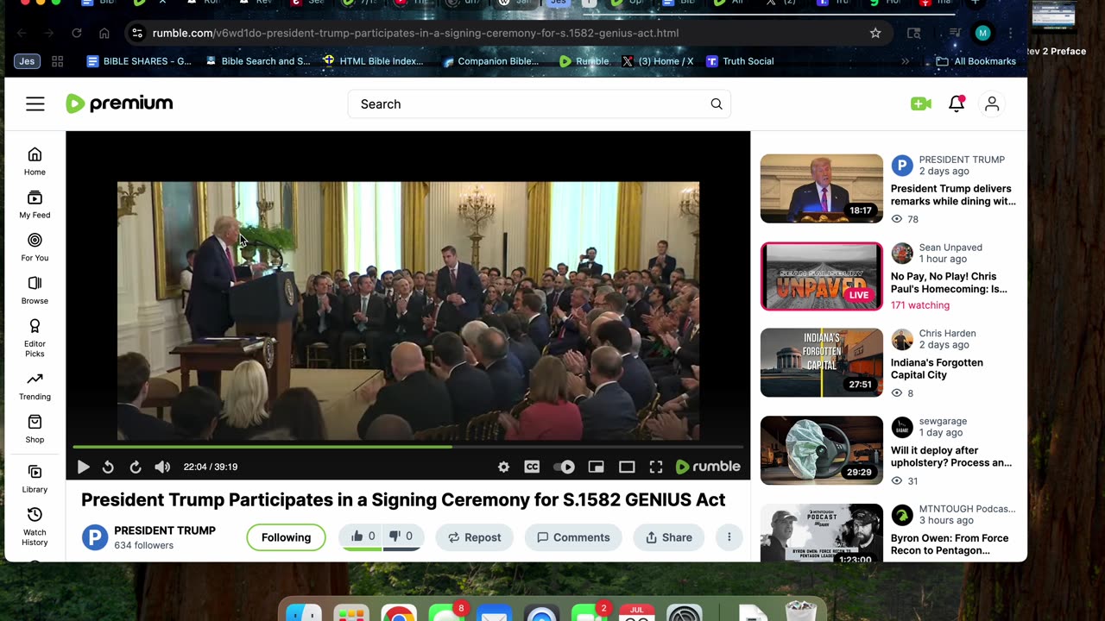Image resolution: width=1105 pixels, height=621 pixels.
Task: Click the search magnifier icon
Action: [x=717, y=104]
